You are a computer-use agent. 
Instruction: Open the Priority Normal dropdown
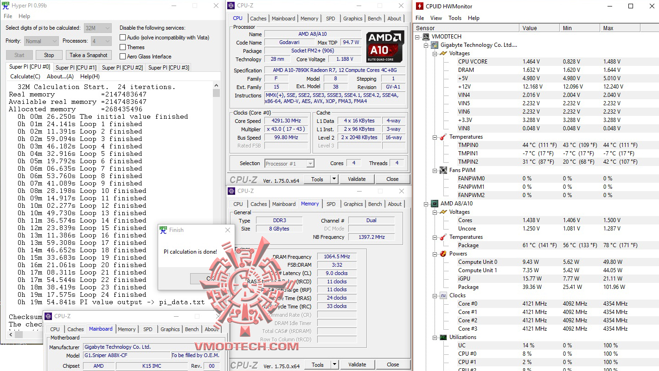tap(40, 41)
